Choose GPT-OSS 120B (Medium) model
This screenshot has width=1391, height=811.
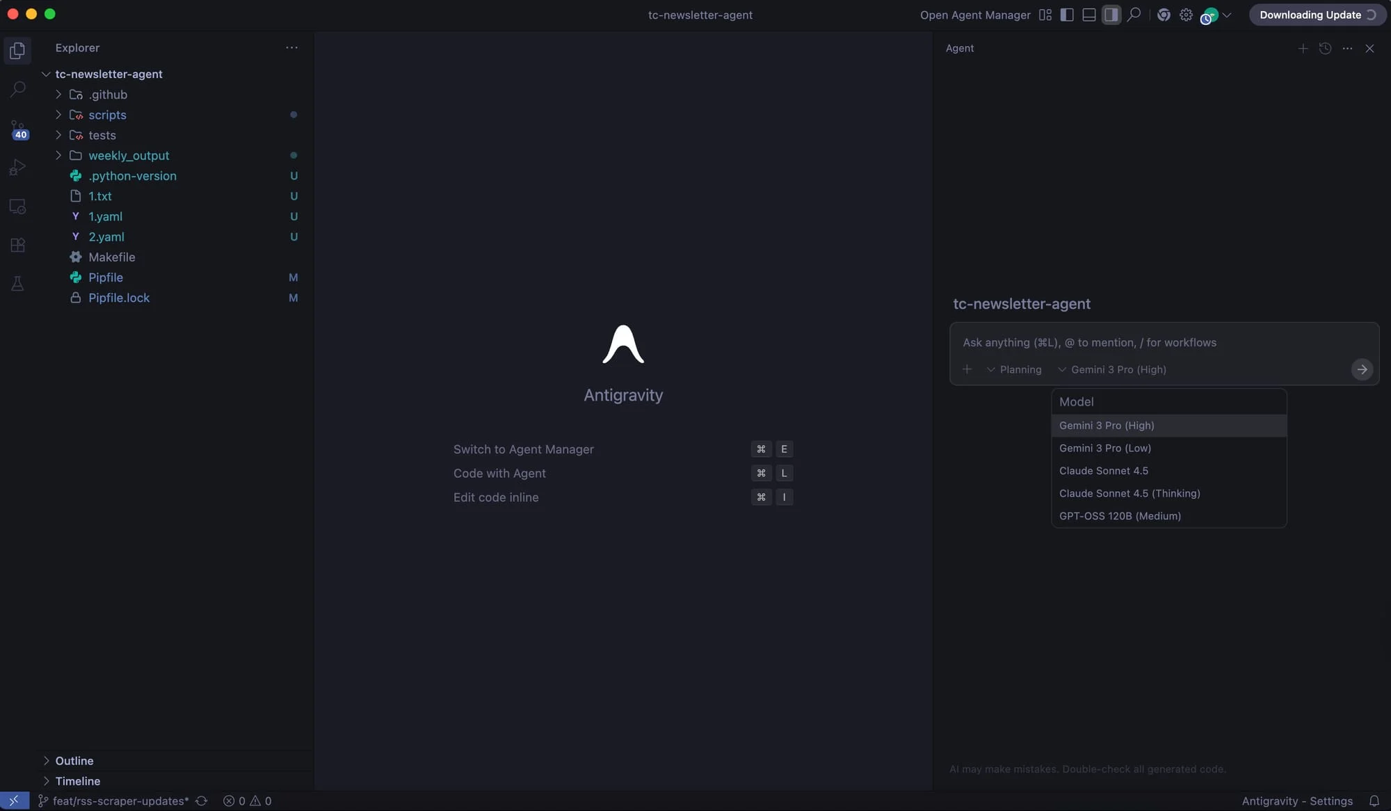click(x=1120, y=516)
